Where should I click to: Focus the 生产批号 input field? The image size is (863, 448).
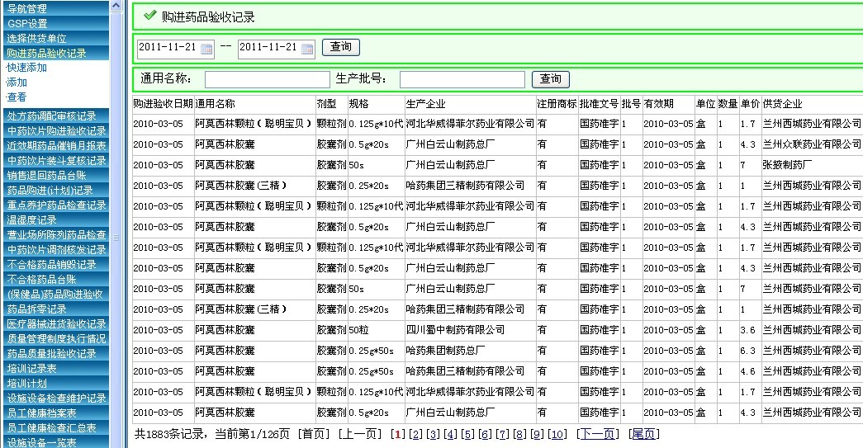tap(462, 80)
